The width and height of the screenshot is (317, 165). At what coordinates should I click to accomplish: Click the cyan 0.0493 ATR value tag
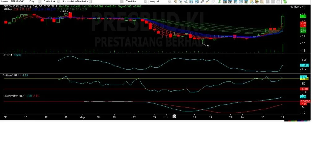pyautogui.click(x=305, y=65)
